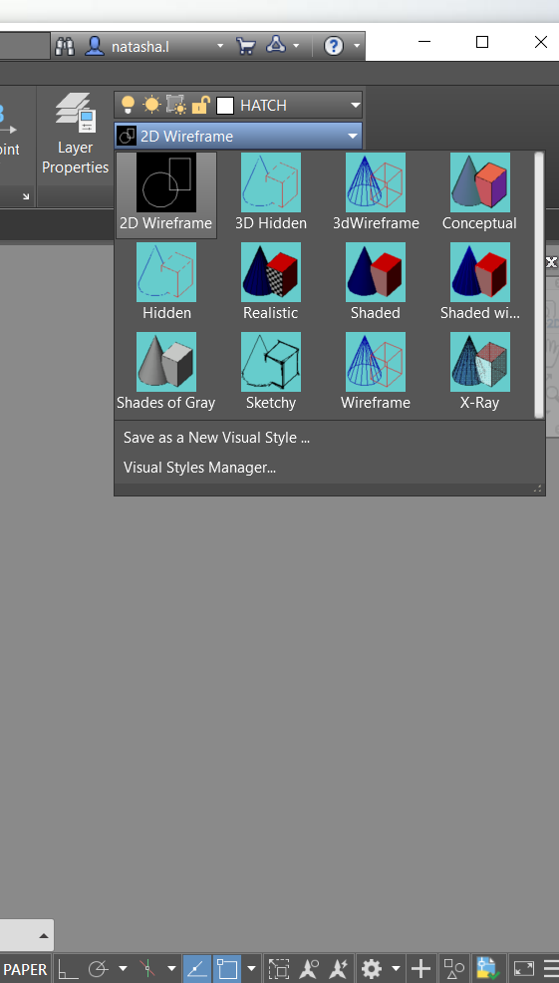Choose the Shaded with edges visual style
Viewport: 559px width, 983px height.
coord(479,283)
